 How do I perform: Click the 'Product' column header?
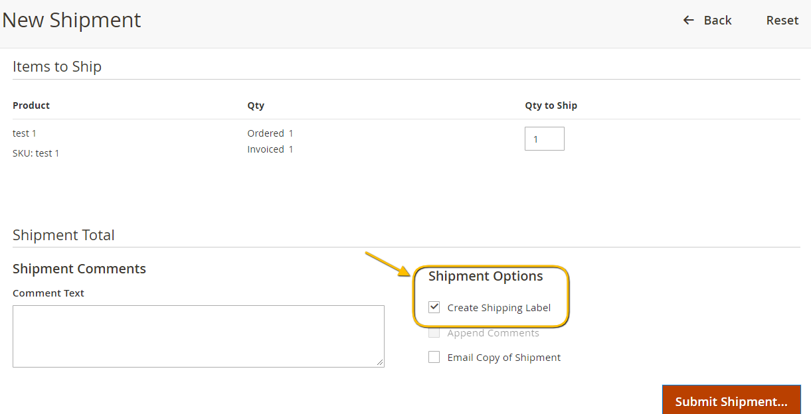coord(31,105)
